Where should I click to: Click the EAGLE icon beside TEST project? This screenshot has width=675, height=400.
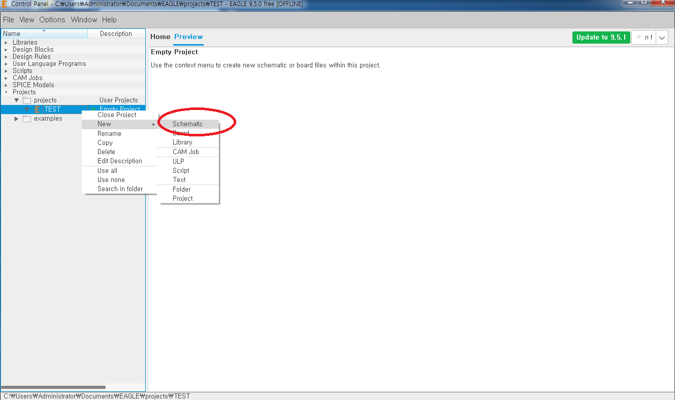37,109
